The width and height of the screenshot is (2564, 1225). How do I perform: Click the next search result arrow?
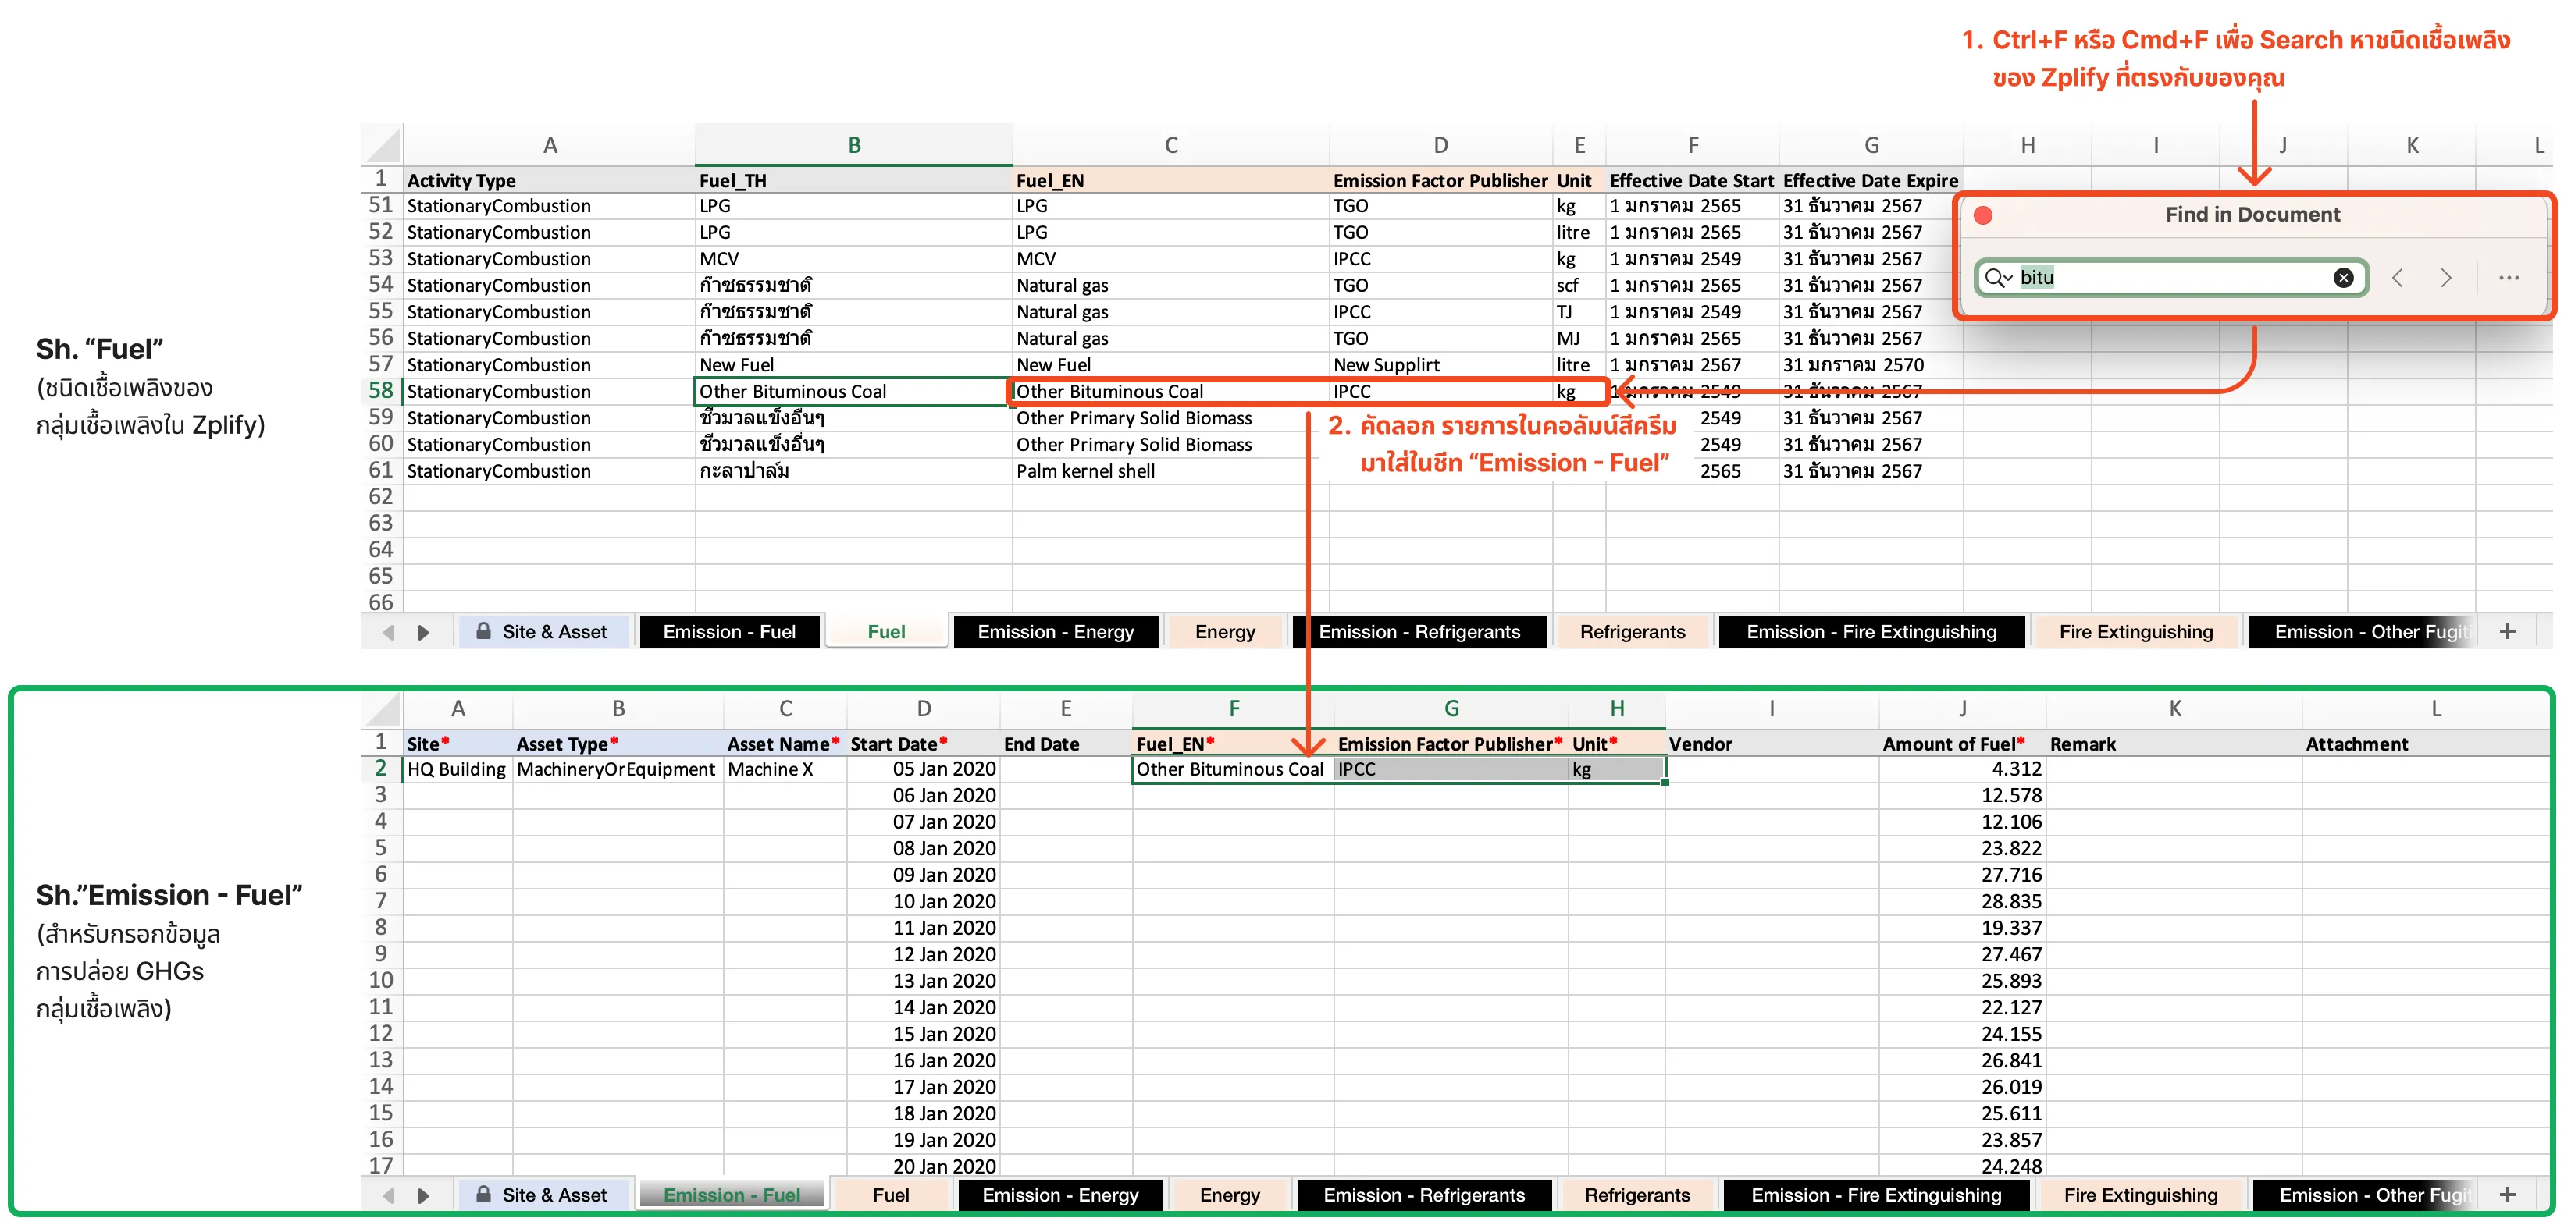[x=2445, y=278]
